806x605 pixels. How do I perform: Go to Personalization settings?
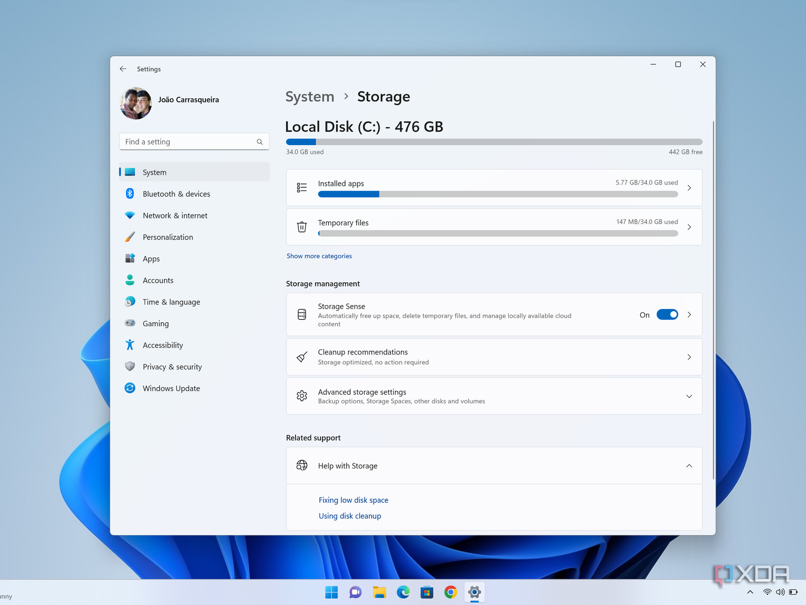click(x=168, y=237)
